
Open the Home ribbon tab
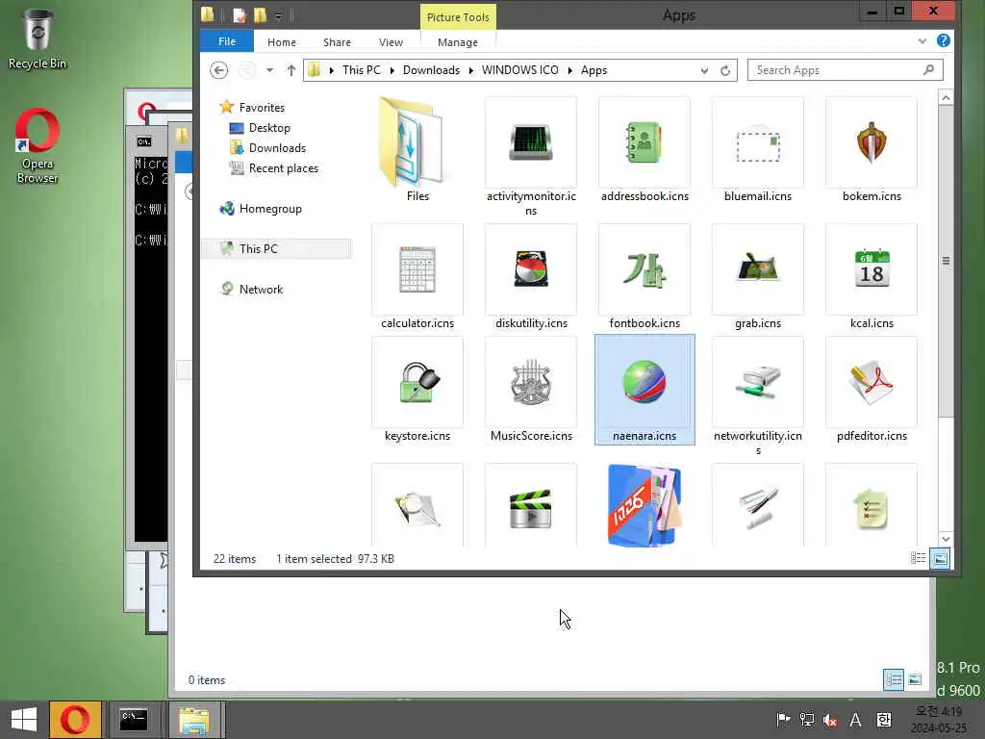click(282, 42)
